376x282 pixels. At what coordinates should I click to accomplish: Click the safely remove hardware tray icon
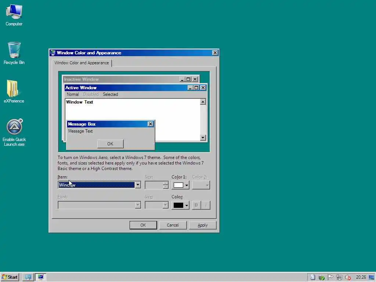(x=321, y=278)
